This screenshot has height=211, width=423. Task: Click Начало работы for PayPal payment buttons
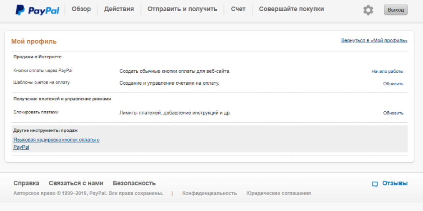point(388,71)
